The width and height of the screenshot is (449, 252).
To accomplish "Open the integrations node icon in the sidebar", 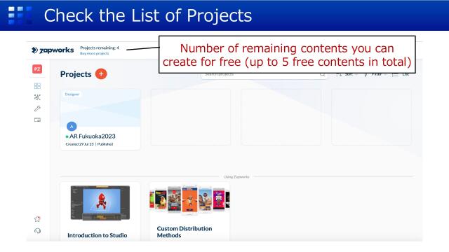I will pyautogui.click(x=37, y=97).
